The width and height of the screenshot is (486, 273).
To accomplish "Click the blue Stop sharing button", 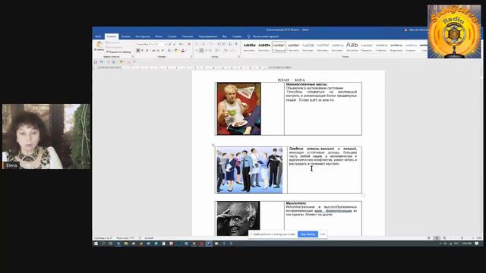I will (x=308, y=234).
